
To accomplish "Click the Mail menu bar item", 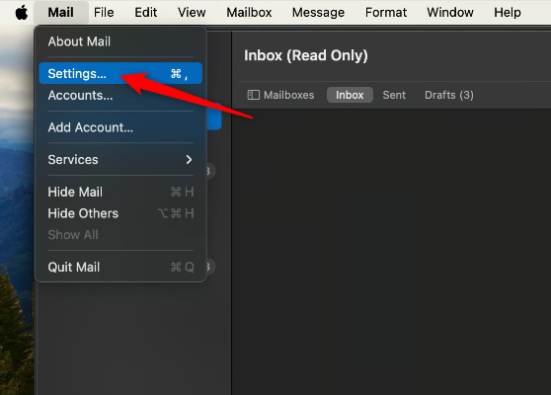I will (61, 13).
